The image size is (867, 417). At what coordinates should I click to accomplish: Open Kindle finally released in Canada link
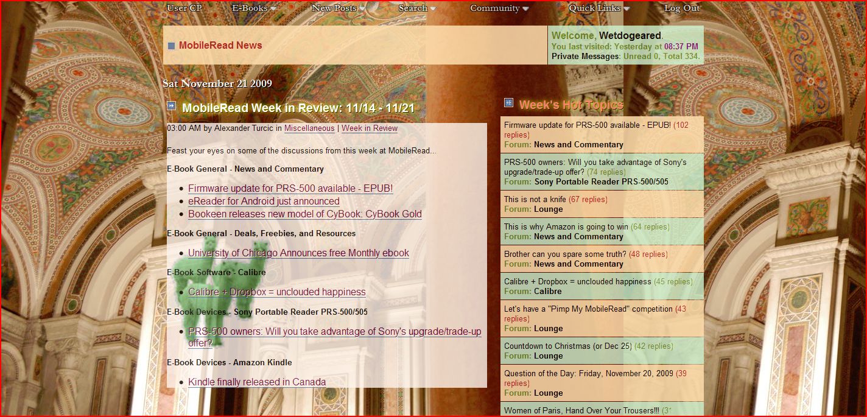[x=257, y=382]
